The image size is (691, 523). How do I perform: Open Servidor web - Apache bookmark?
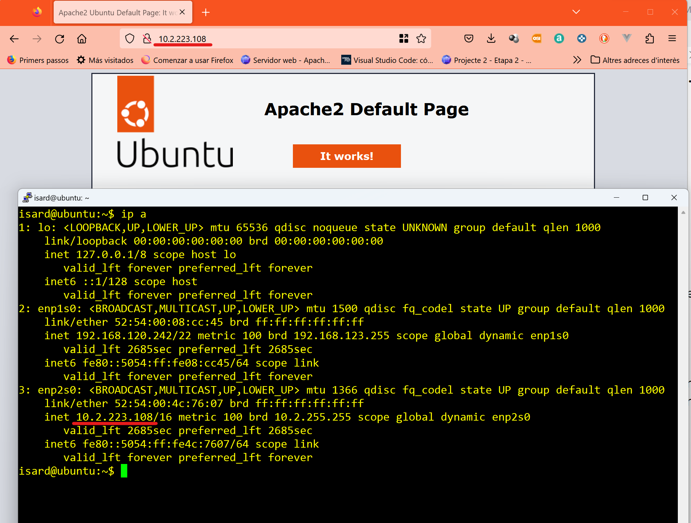pyautogui.click(x=285, y=60)
